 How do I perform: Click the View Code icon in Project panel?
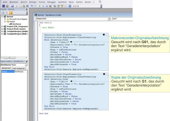[3, 13]
